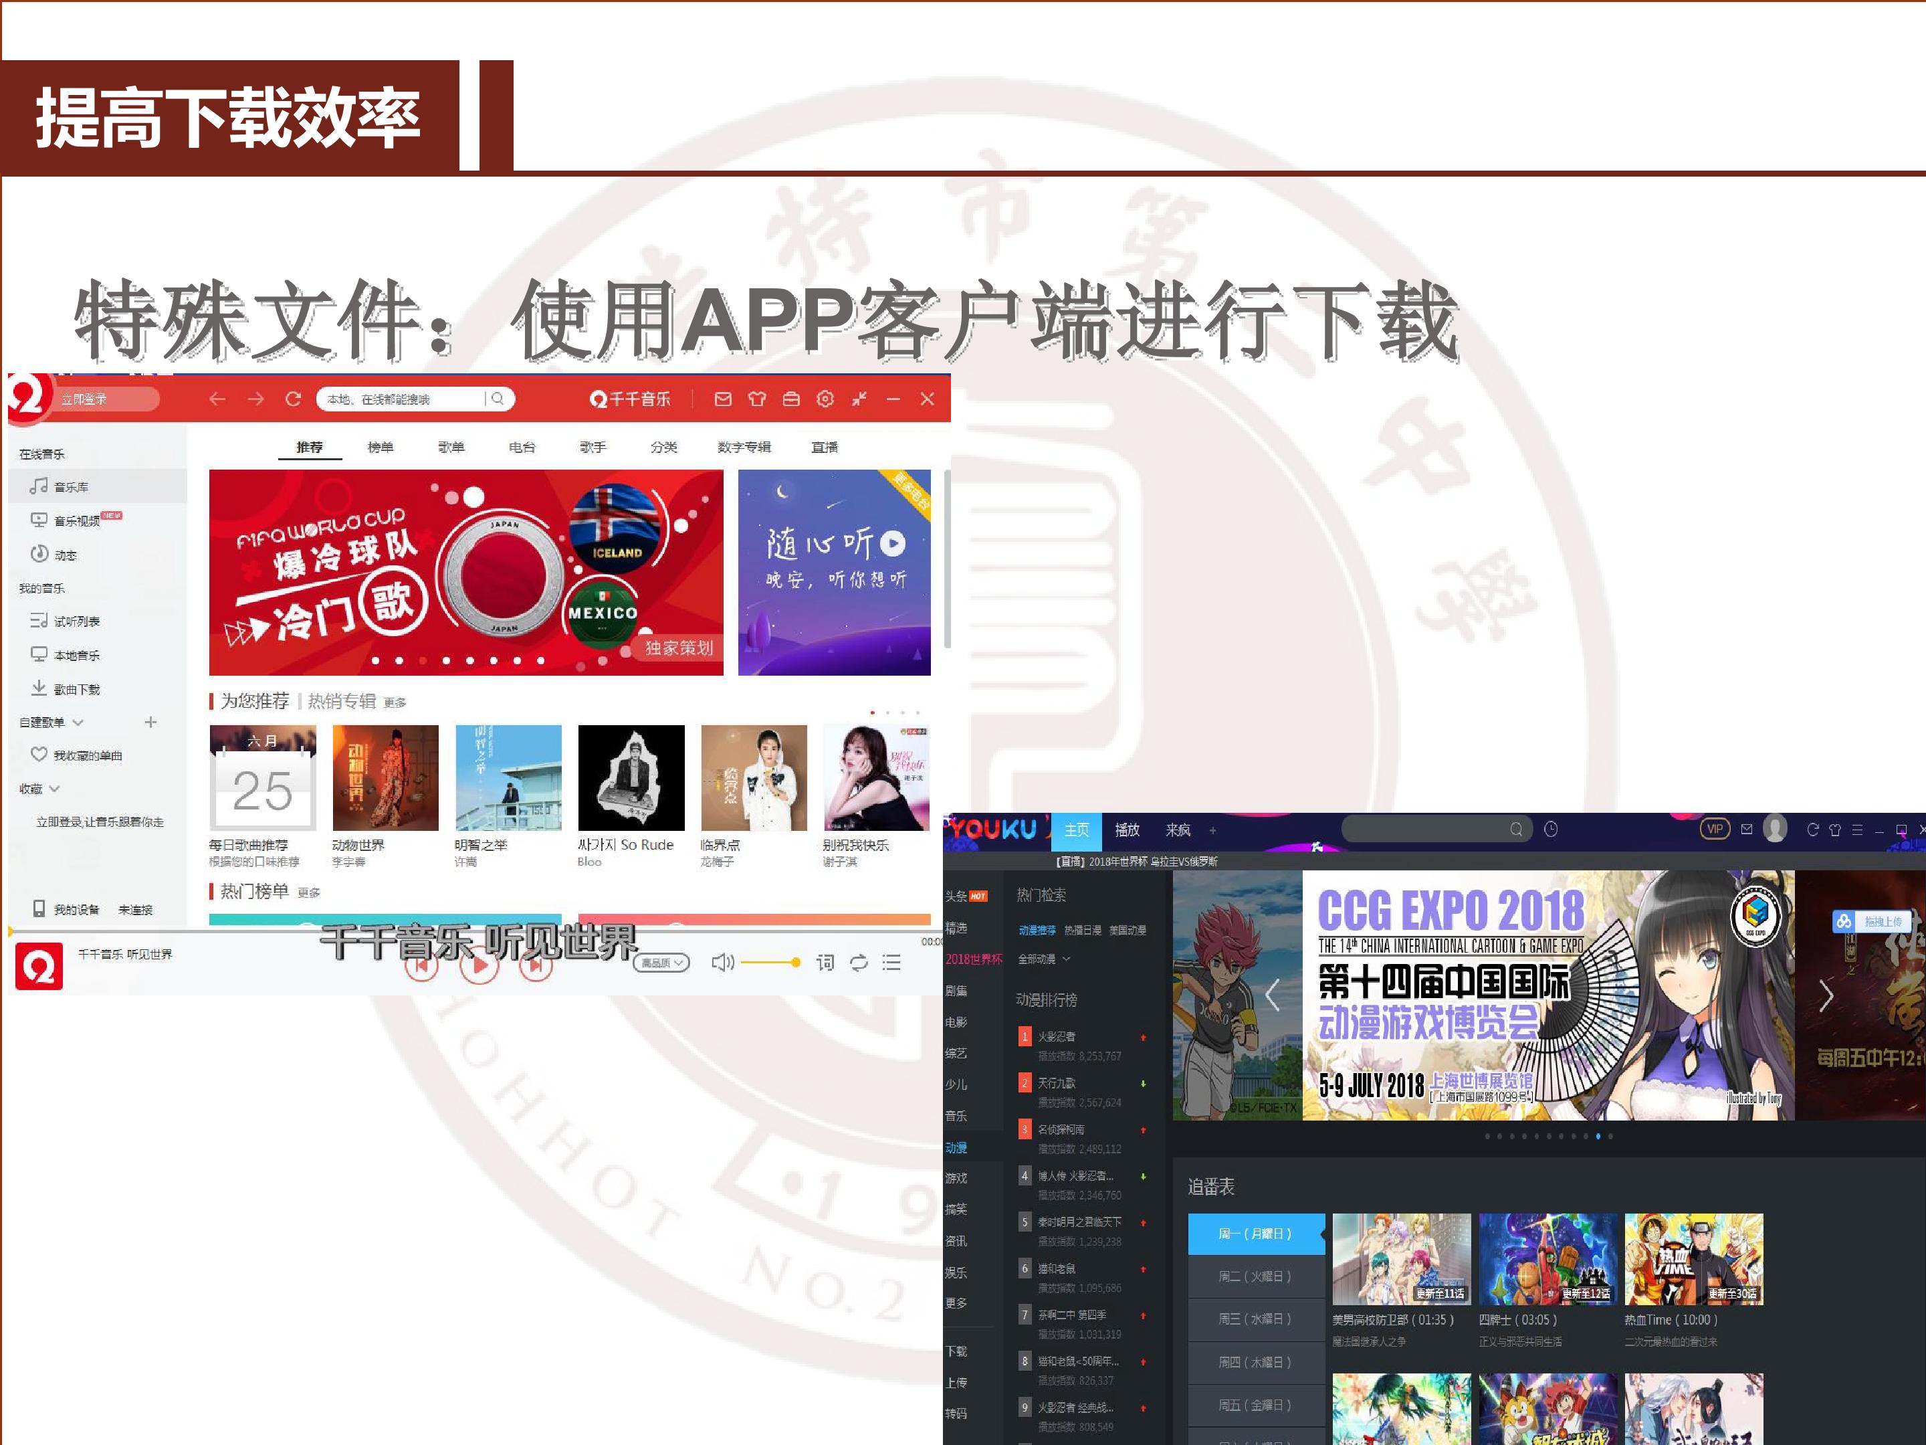Toggle the repeat mode icon in player

tap(859, 963)
